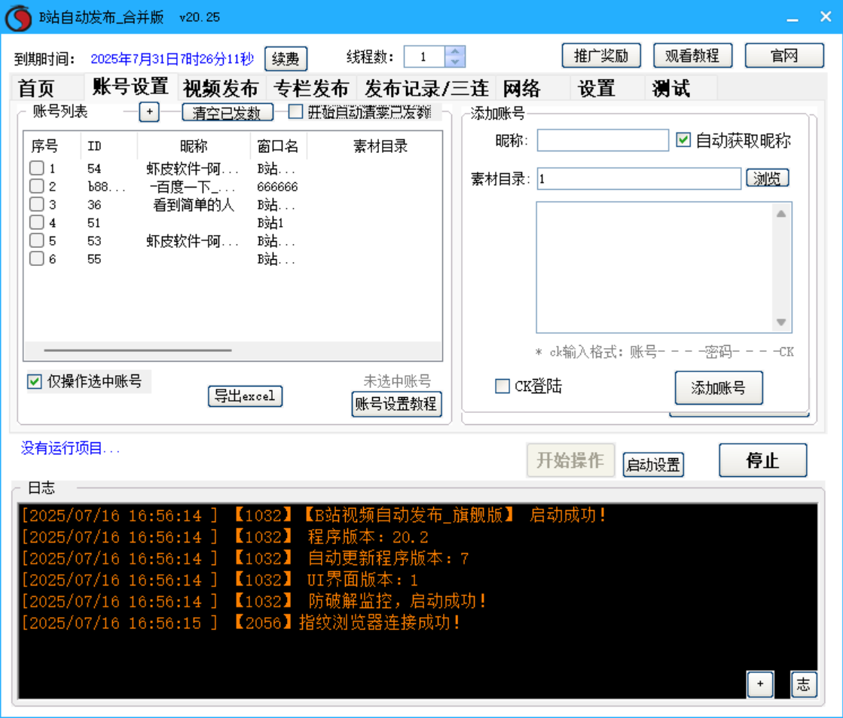This screenshot has width=843, height=718.
Task: Tick the checkbox for account row 5
Action: (x=37, y=240)
